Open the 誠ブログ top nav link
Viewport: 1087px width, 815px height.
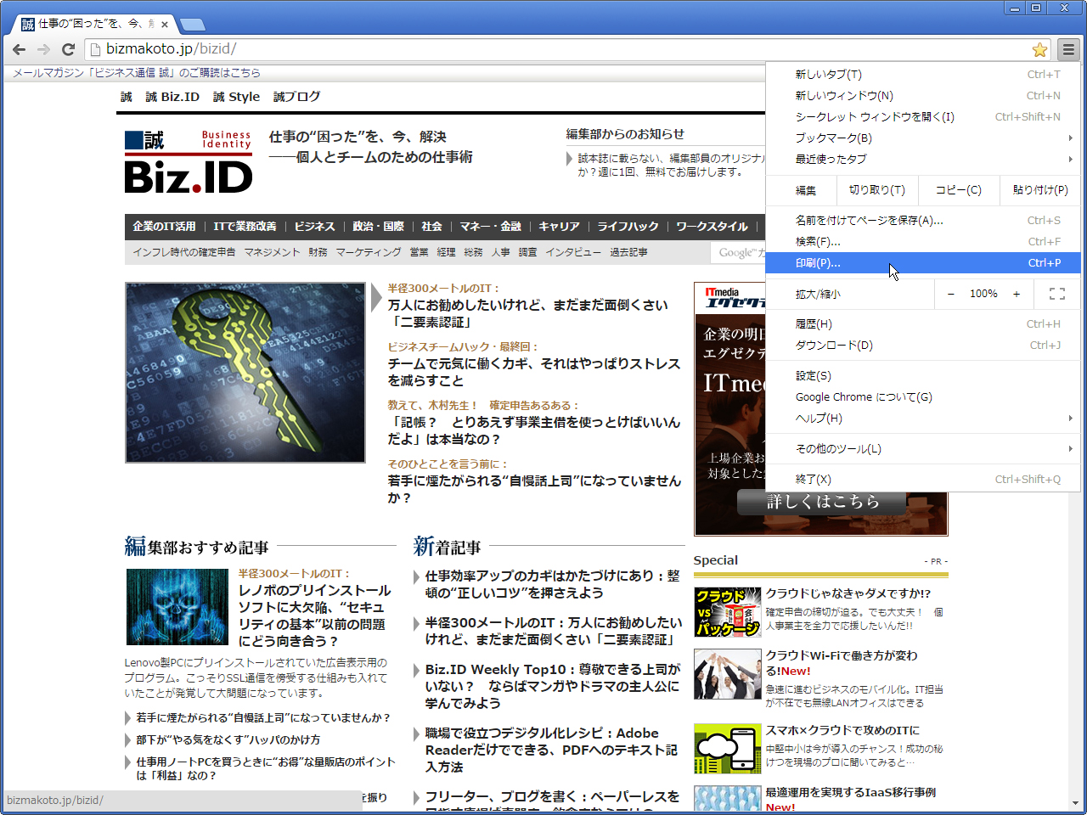(296, 97)
